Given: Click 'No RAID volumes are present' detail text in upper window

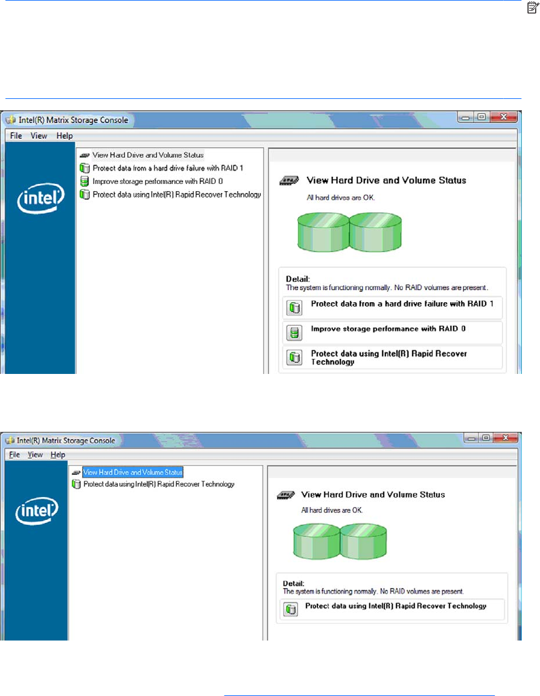Looking at the screenshot, I should (441, 288).
